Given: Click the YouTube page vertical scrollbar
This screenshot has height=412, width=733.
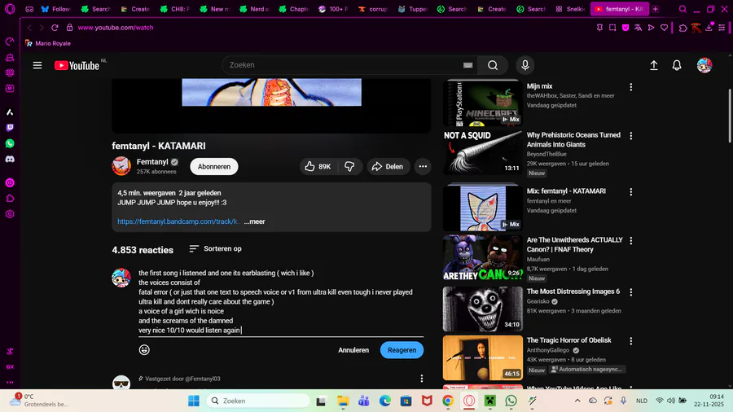Looking at the screenshot, I should (x=729, y=116).
